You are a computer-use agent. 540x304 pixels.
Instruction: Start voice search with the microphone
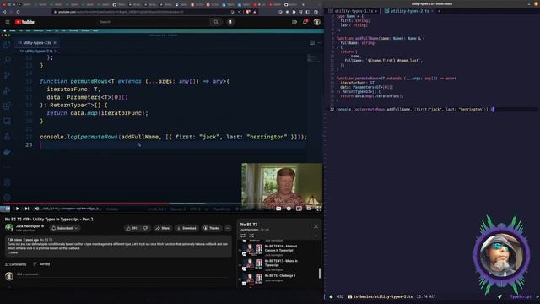pyautogui.click(x=230, y=22)
